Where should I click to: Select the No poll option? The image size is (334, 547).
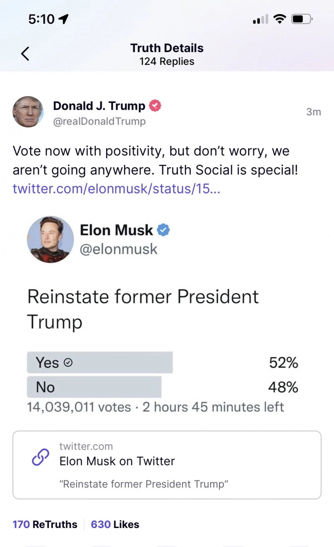(x=94, y=387)
